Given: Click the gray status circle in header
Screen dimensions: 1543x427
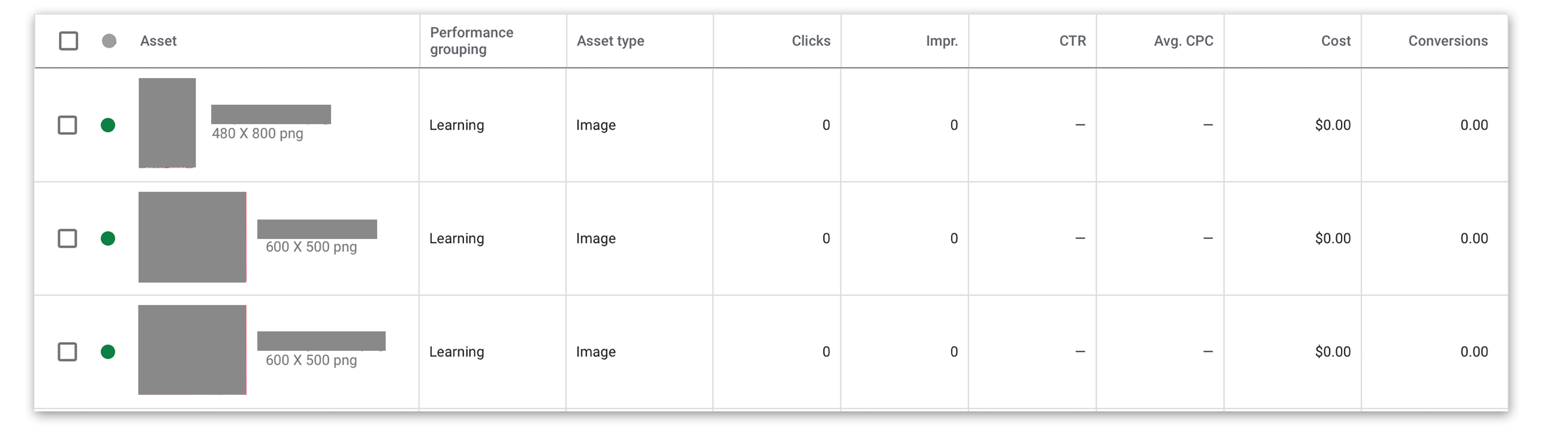Looking at the screenshot, I should [109, 41].
